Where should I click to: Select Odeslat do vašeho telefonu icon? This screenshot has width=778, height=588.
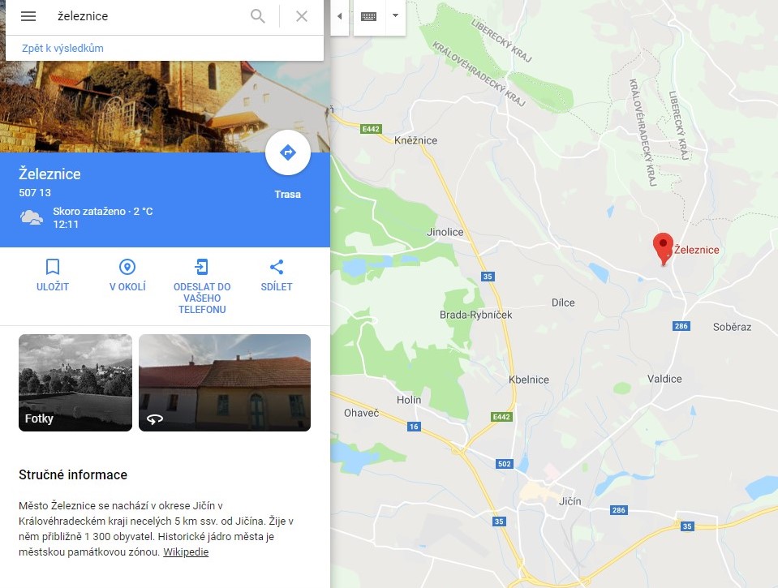pyautogui.click(x=201, y=267)
